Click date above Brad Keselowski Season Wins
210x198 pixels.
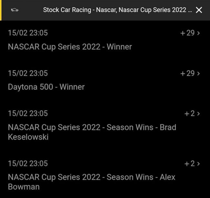[x=28, y=114]
